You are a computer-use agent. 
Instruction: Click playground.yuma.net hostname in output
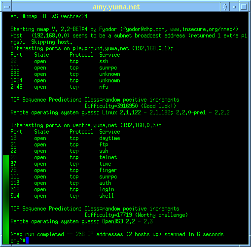pyautogui.click(x=101, y=48)
